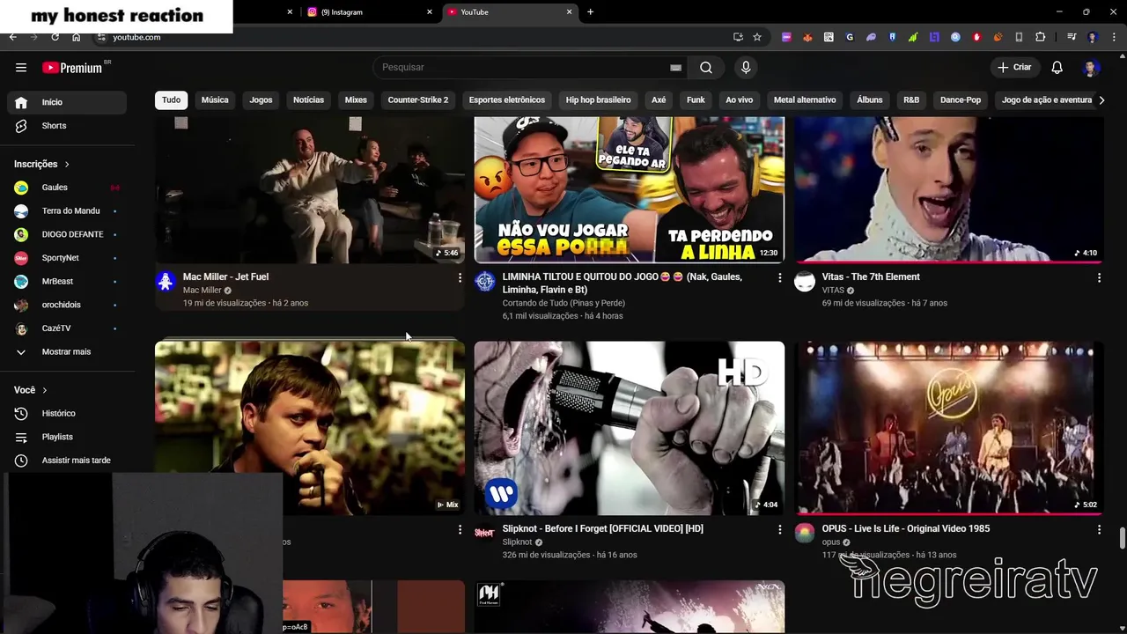1127x634 pixels.
Task: Open options for OPUS - Live Is Life
Action: pyautogui.click(x=1099, y=529)
